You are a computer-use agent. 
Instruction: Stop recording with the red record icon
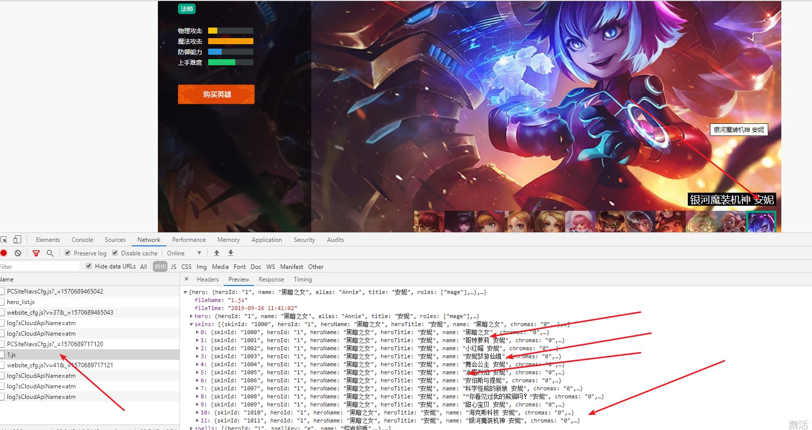(x=4, y=253)
